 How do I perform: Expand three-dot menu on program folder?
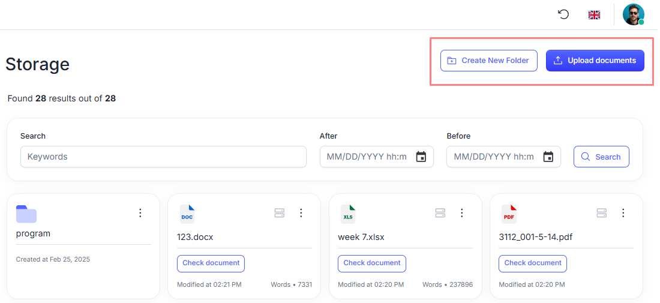[140, 213]
